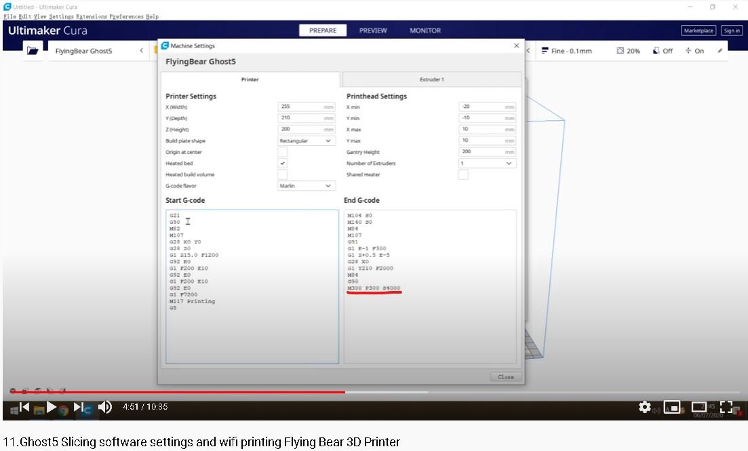Click the adhesion On icon

[688, 51]
